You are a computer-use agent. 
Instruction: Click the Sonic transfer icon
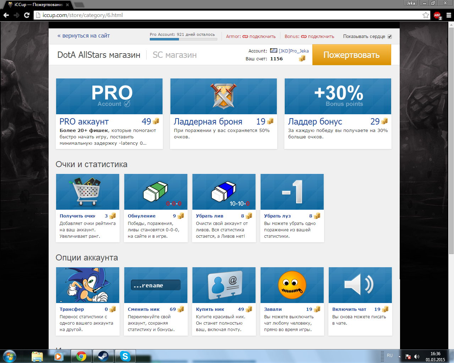pos(88,285)
